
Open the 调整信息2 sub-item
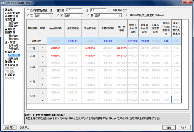(x=14, y=39)
